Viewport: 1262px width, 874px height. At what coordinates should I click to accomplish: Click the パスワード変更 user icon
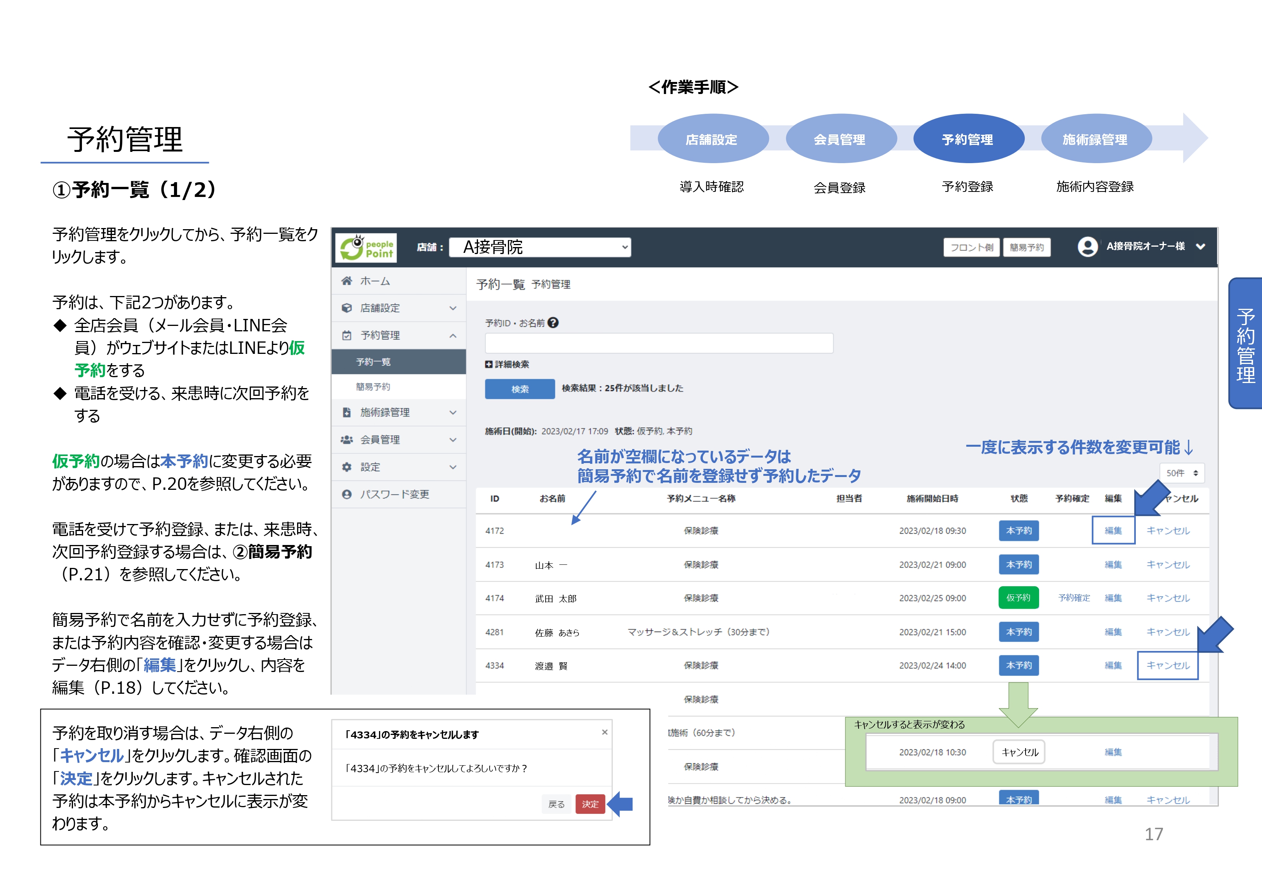pos(346,494)
